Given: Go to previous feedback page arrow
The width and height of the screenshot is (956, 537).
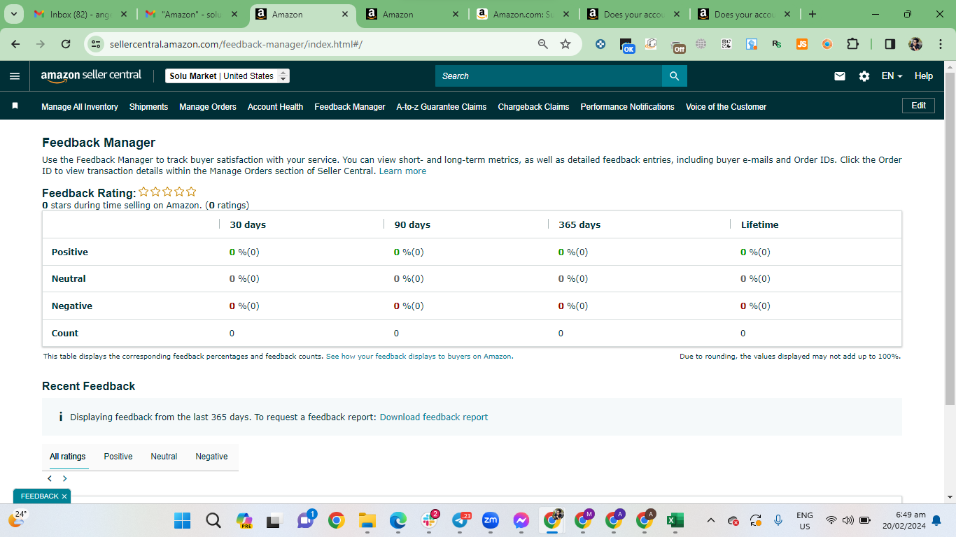Looking at the screenshot, I should coord(50,479).
